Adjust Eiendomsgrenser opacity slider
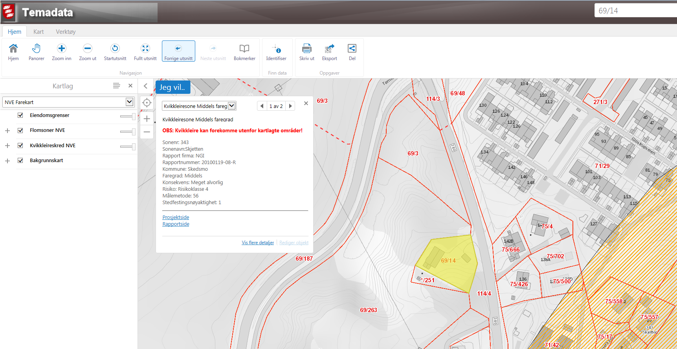The image size is (677, 349). pyautogui.click(x=128, y=116)
